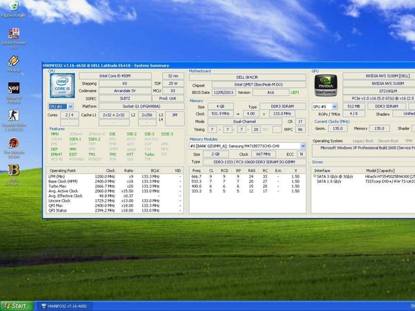Click the SSSE-3 feature flag

coord(167,134)
